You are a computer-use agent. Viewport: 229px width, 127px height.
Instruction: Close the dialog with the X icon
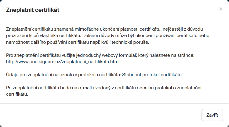[220, 9]
